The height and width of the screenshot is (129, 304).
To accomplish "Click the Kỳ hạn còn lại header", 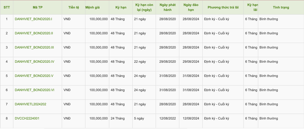I will click(144, 8).
